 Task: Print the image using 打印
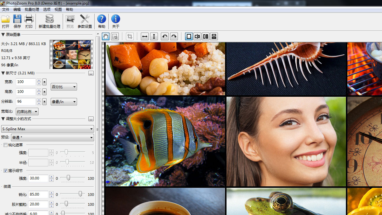(x=29, y=21)
